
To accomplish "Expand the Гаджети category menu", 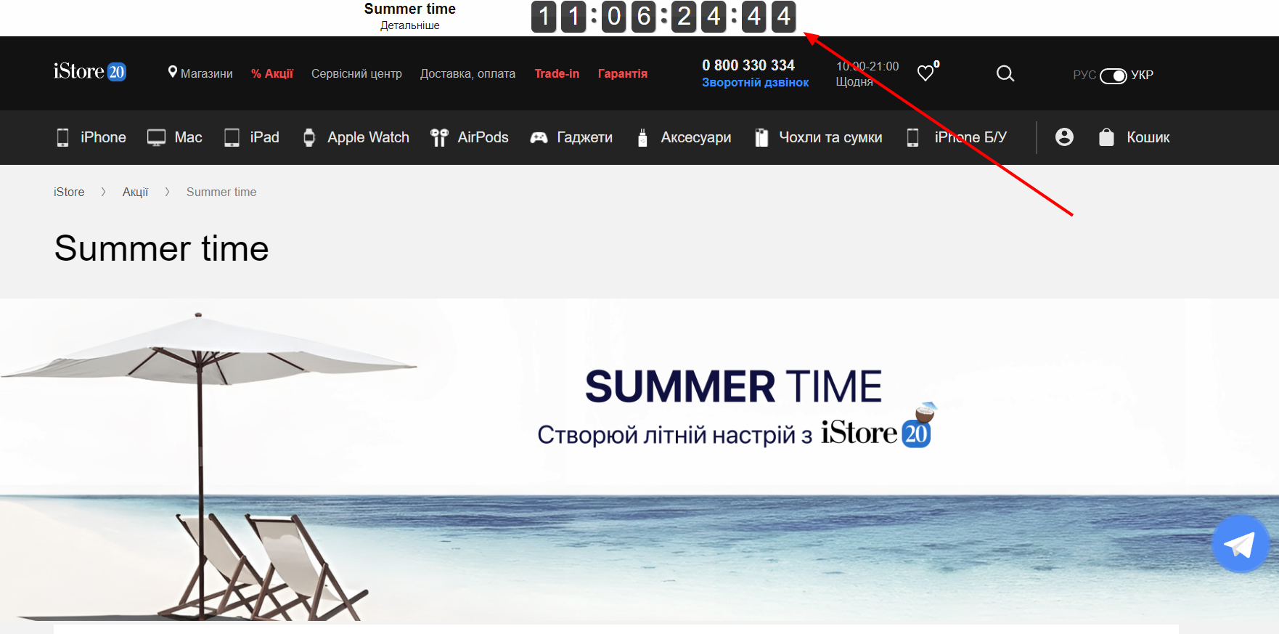I will [571, 137].
